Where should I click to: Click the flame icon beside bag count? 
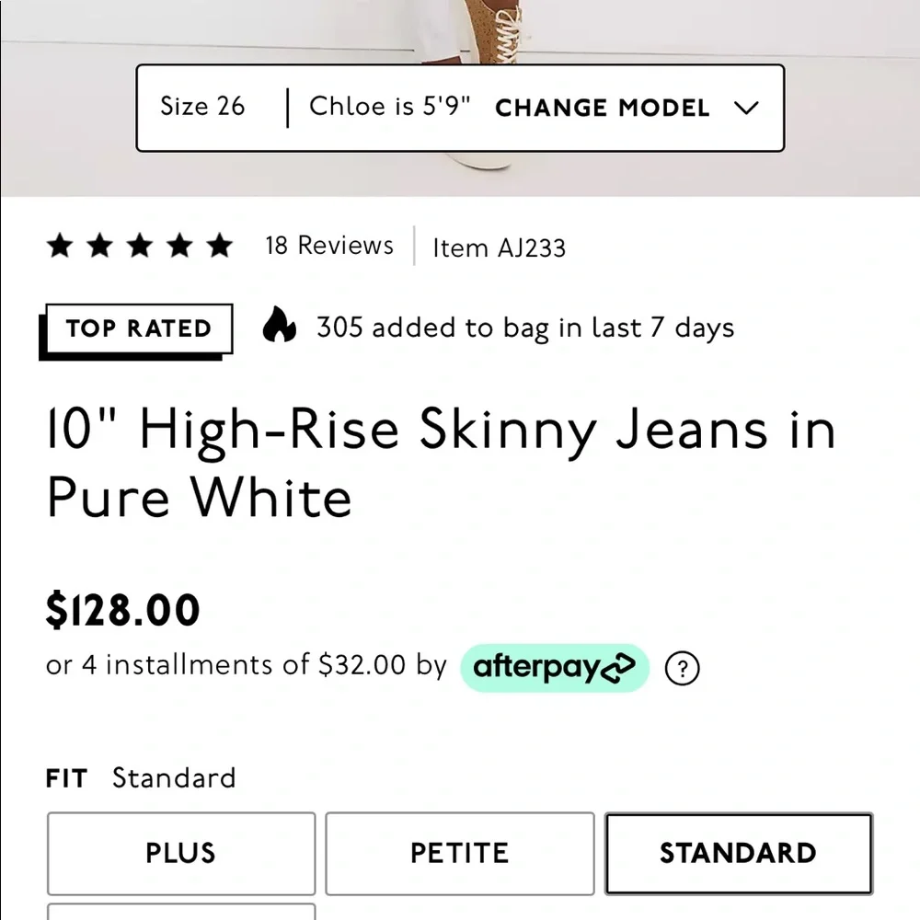click(x=279, y=327)
